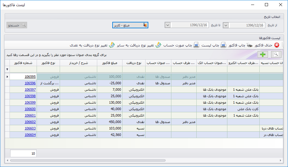The image size is (288, 167).
Task: Open invoice link 106600
Action: tap(30, 109)
